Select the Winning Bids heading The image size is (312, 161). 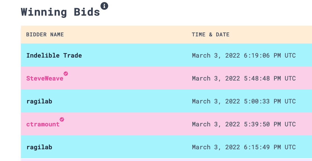click(60, 12)
